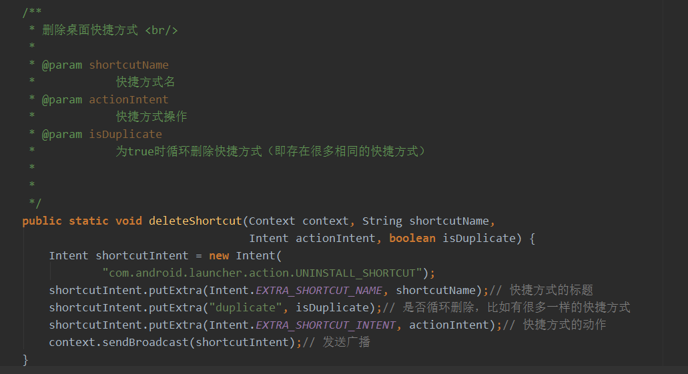Click the 'static' modifier keyword

pyautogui.click(x=88, y=221)
